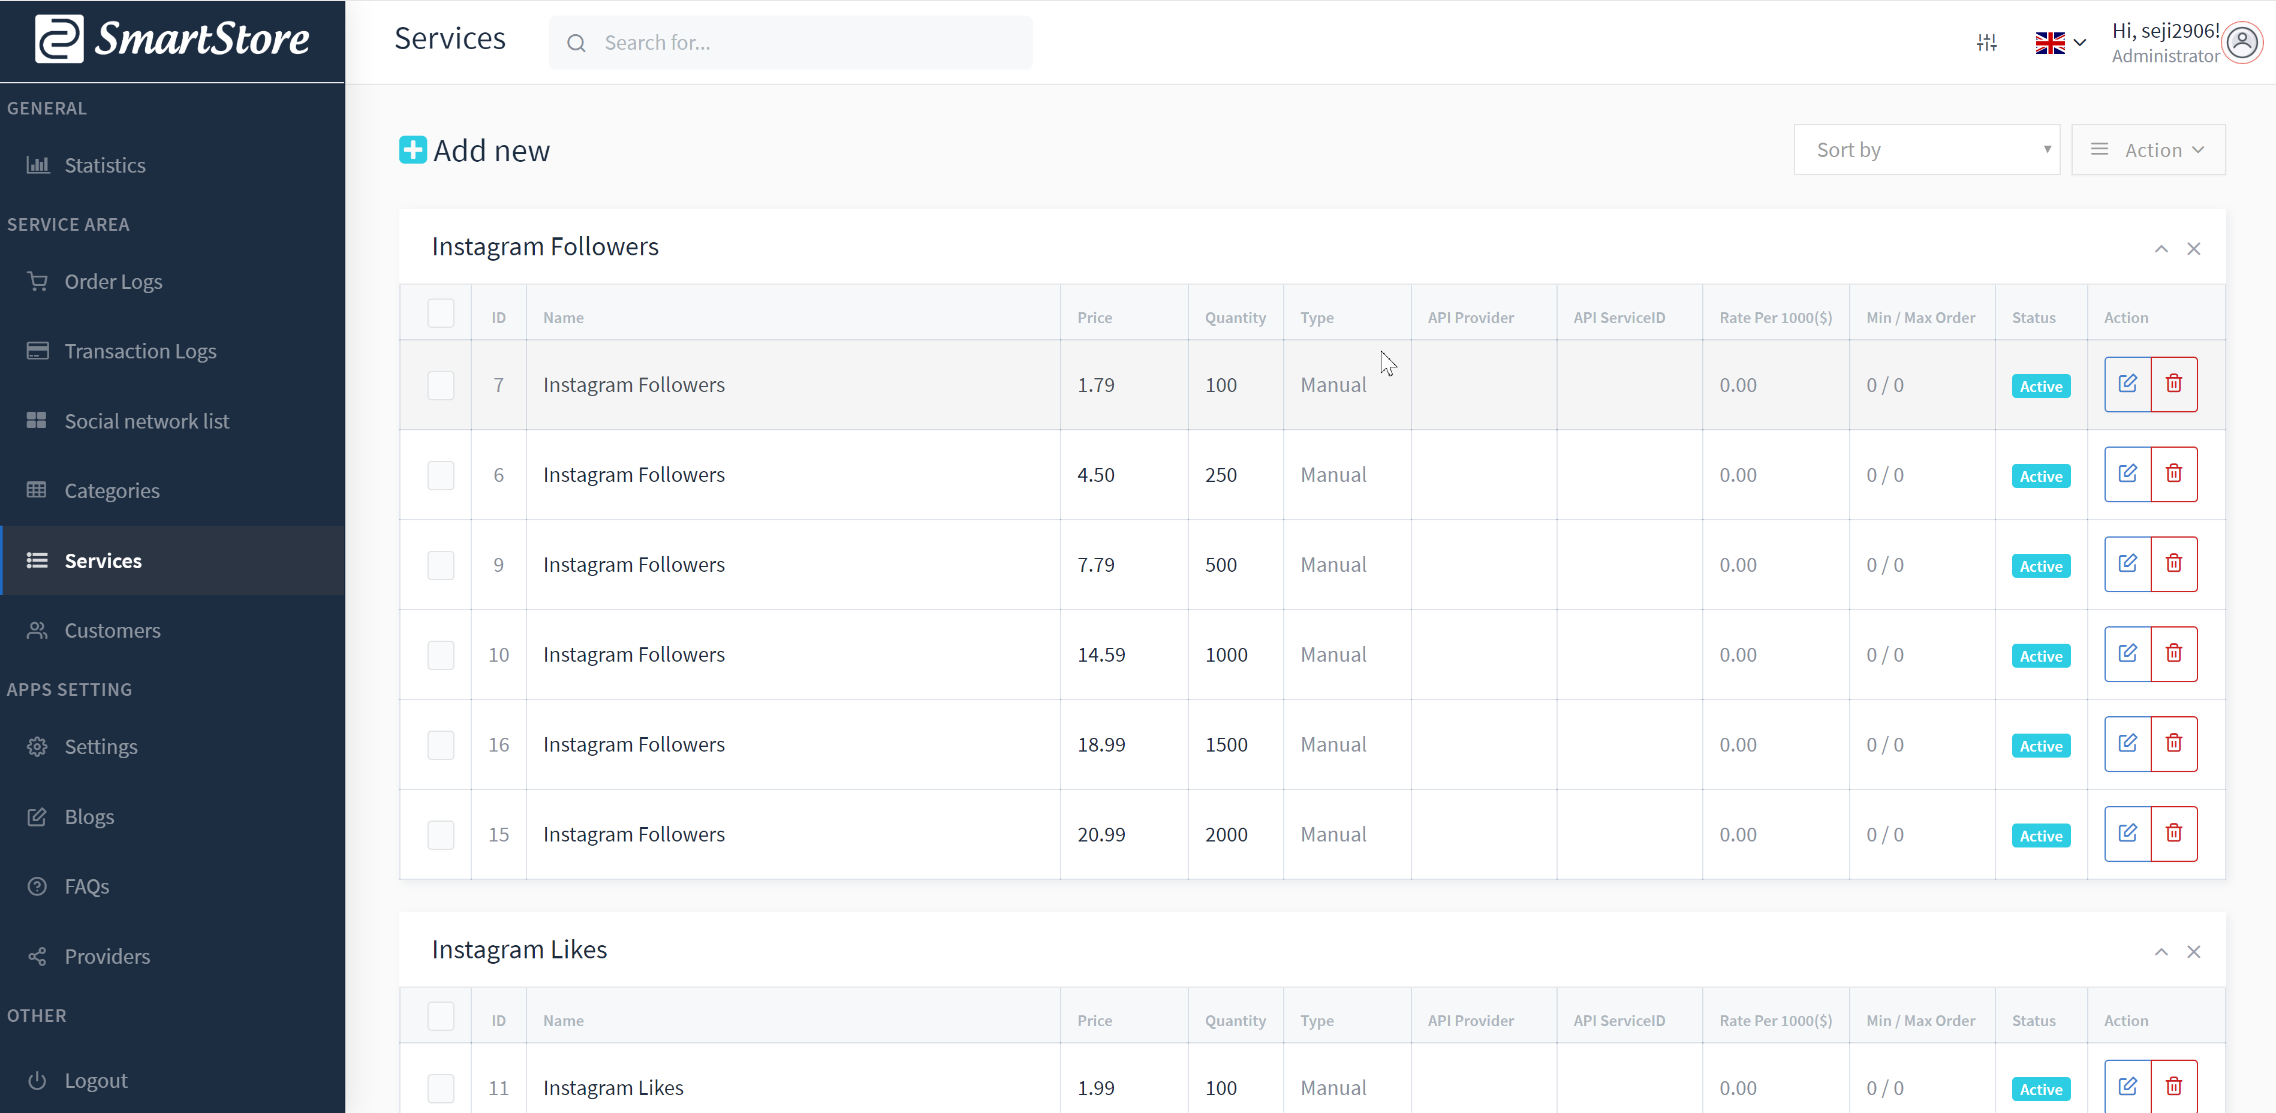
Task: Check the box for service ID 9
Action: (x=441, y=565)
